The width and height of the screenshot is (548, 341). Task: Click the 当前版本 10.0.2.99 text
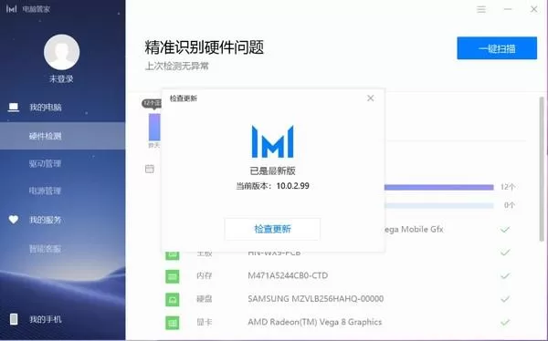pos(272,186)
